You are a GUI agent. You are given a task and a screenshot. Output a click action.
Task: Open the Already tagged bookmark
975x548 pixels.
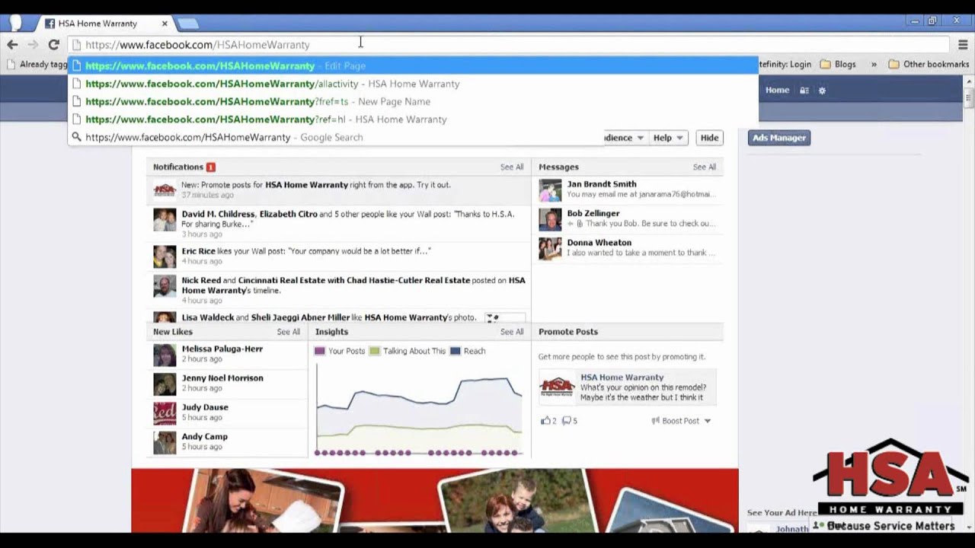point(36,65)
